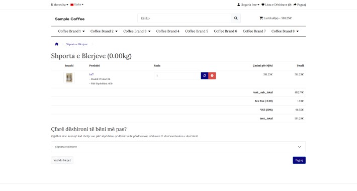Click the Eco Tax (-2.00) label
The width and height of the screenshot is (357, 191).
point(263,101)
